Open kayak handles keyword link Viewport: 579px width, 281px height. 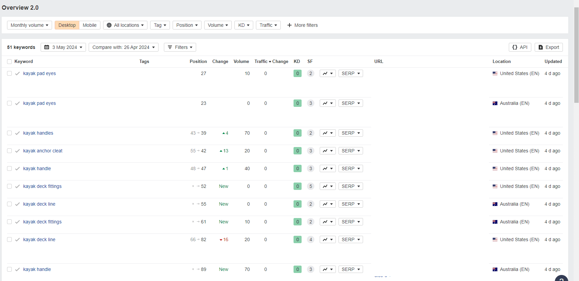click(x=38, y=133)
